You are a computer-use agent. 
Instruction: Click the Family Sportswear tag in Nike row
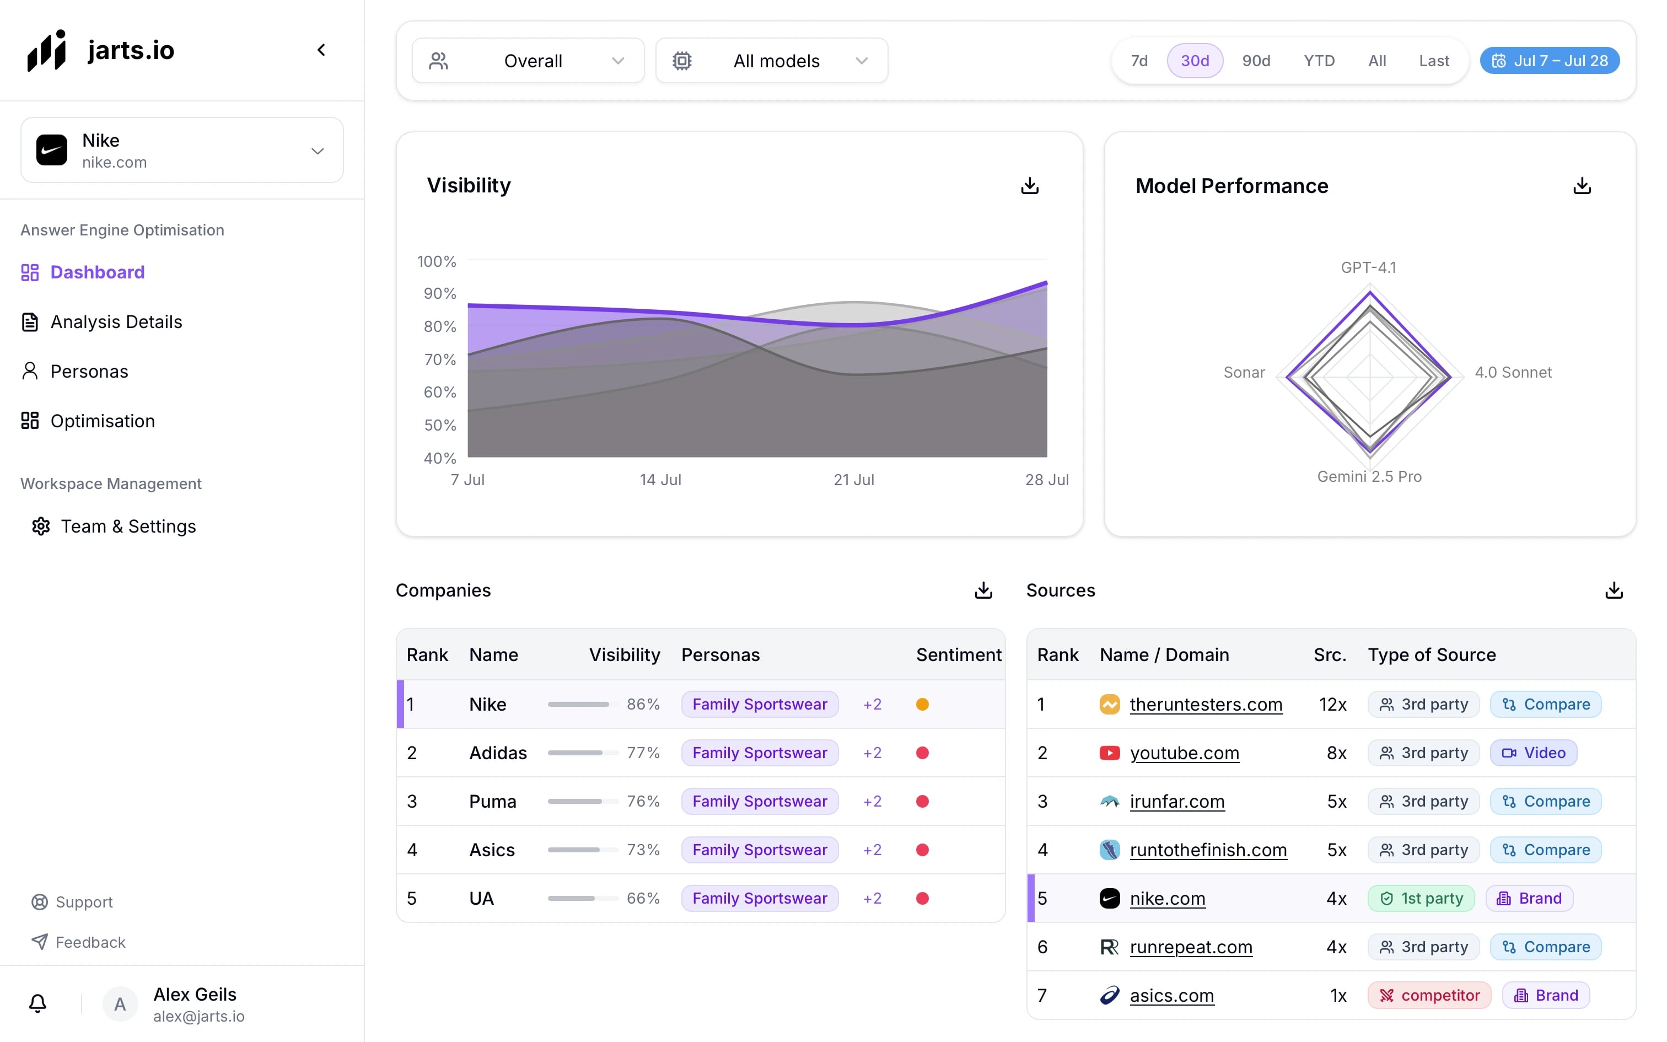[x=760, y=705]
